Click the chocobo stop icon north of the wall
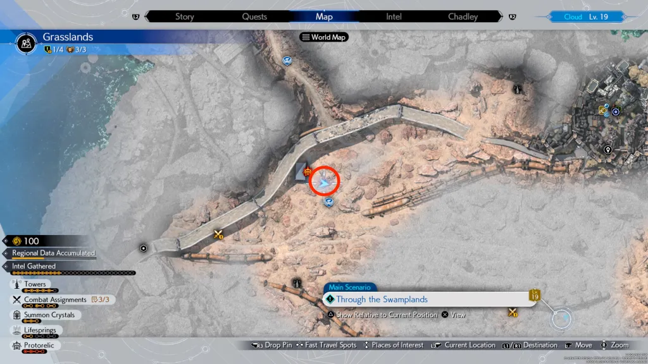Viewport: 648px width, 364px height. pos(287,61)
